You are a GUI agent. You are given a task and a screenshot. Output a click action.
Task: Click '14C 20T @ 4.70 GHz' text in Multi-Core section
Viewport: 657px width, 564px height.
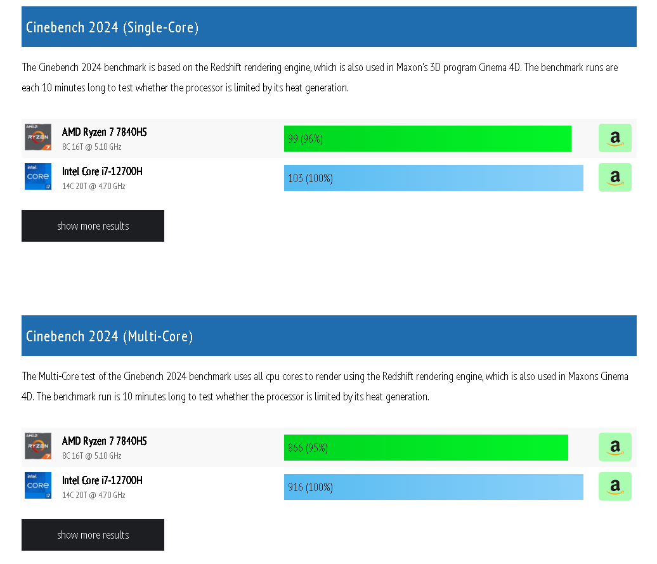(x=94, y=495)
